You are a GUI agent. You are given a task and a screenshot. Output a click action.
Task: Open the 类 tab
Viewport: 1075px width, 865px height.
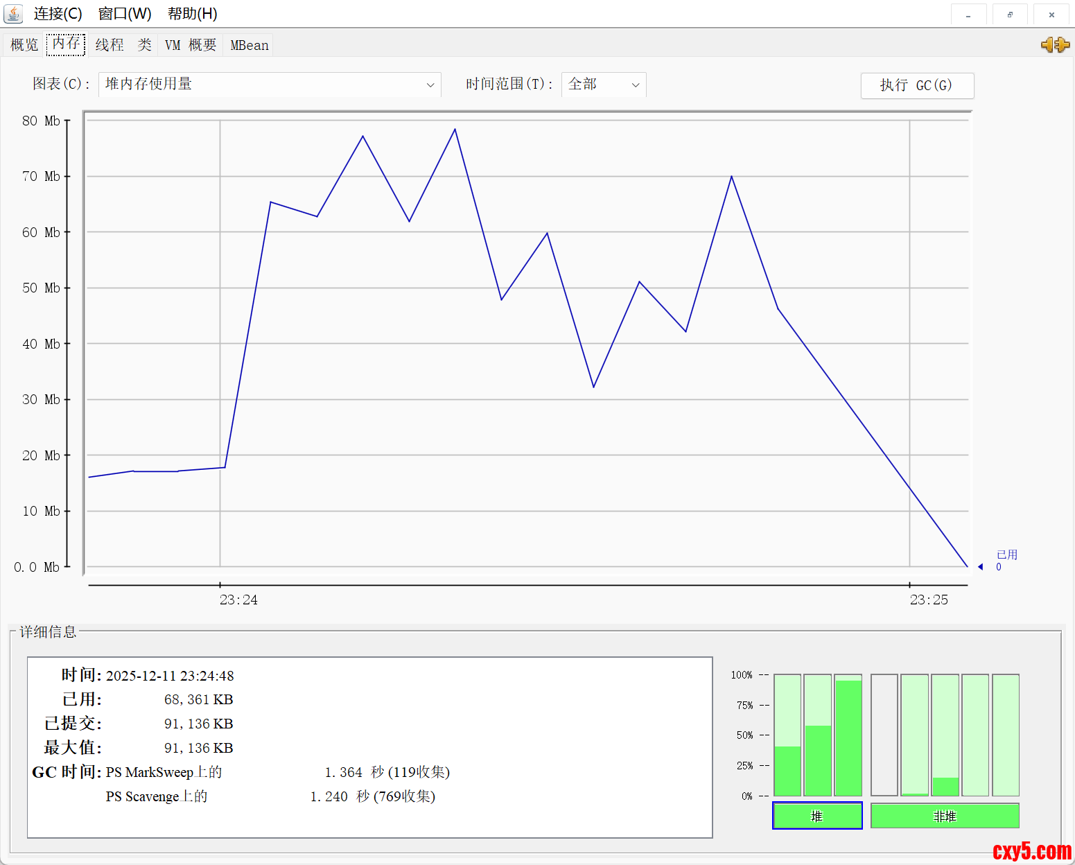pyautogui.click(x=144, y=45)
